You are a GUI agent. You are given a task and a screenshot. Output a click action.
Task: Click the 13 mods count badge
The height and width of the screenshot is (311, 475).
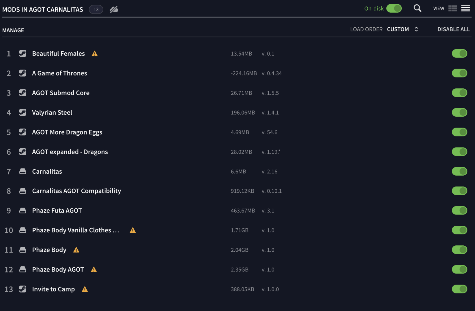96,10
